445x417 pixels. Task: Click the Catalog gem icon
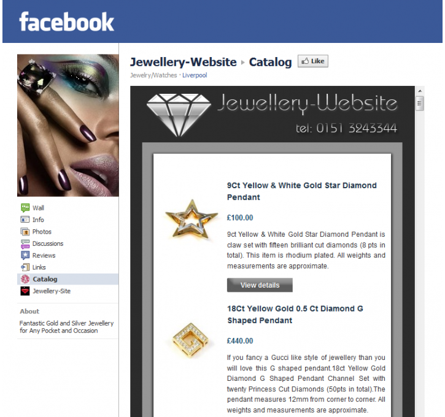point(25,279)
